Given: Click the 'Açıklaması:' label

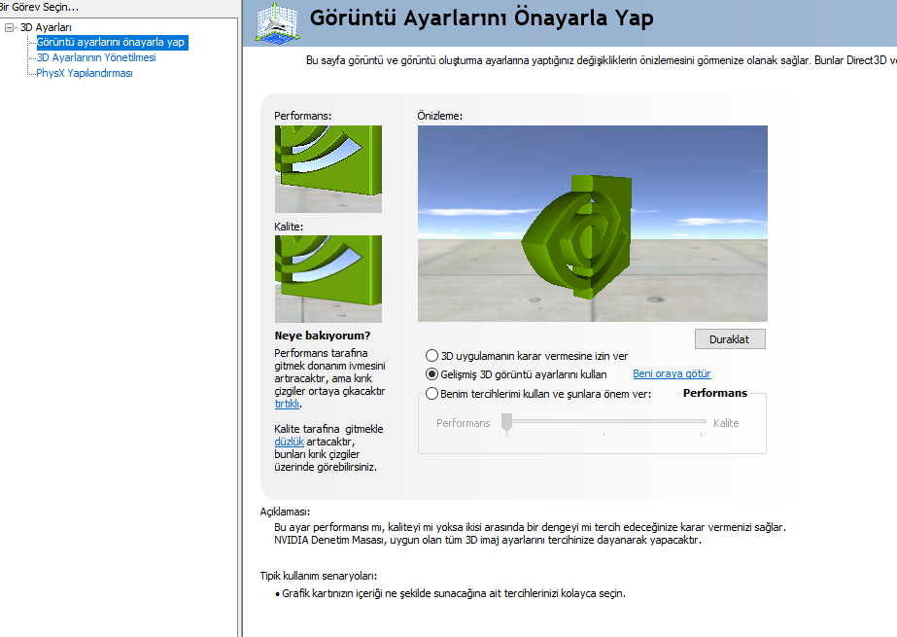Looking at the screenshot, I should tap(285, 512).
